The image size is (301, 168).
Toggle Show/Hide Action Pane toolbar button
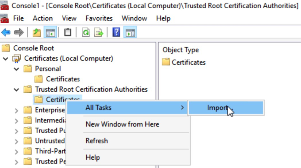coord(130,33)
